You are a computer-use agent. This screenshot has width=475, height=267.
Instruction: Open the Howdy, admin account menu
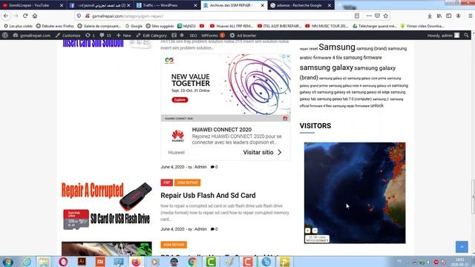443,35
